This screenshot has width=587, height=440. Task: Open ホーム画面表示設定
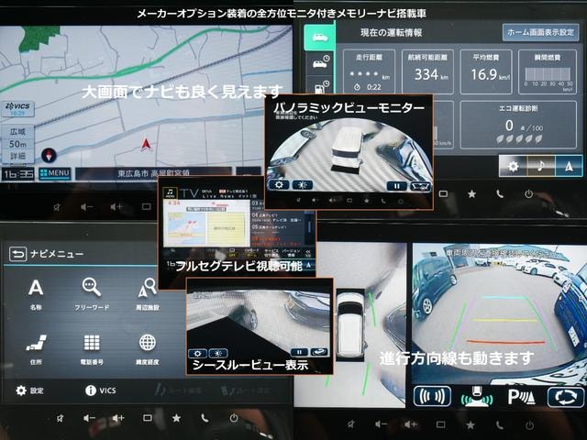click(540, 33)
